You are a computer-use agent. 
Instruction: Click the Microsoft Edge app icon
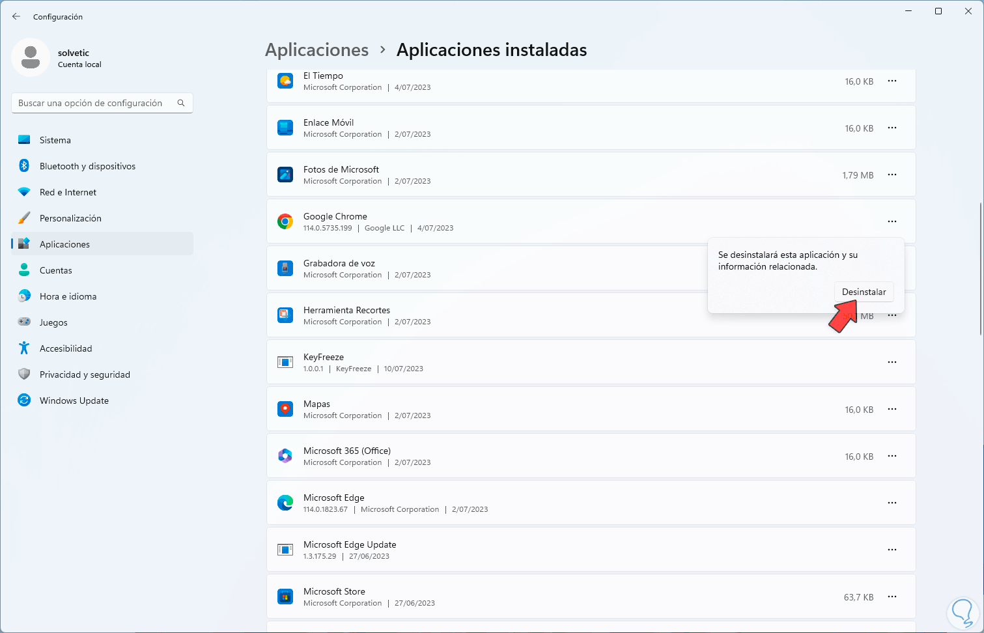[x=285, y=503]
